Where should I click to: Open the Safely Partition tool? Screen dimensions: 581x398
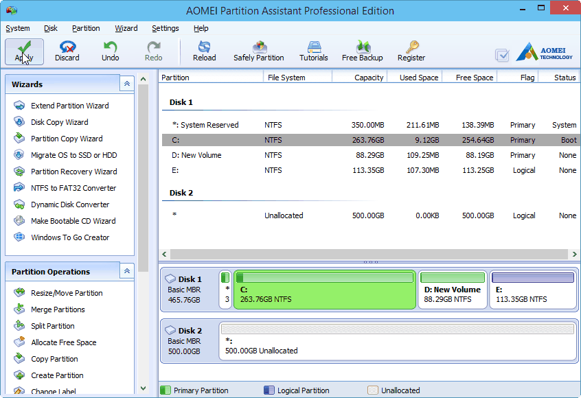tap(259, 51)
